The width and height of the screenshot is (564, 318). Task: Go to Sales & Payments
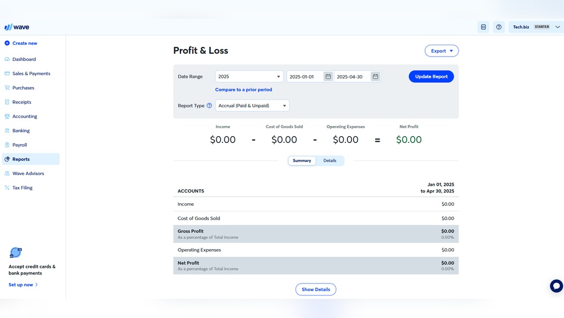coord(30,73)
